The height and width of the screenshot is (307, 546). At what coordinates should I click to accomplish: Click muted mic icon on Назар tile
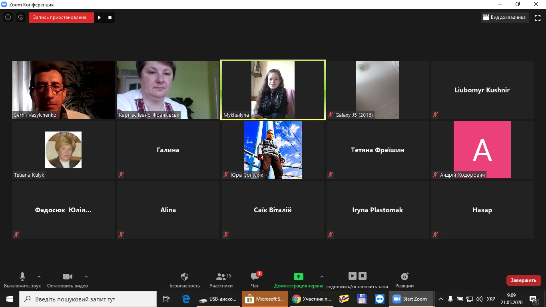pos(435,235)
